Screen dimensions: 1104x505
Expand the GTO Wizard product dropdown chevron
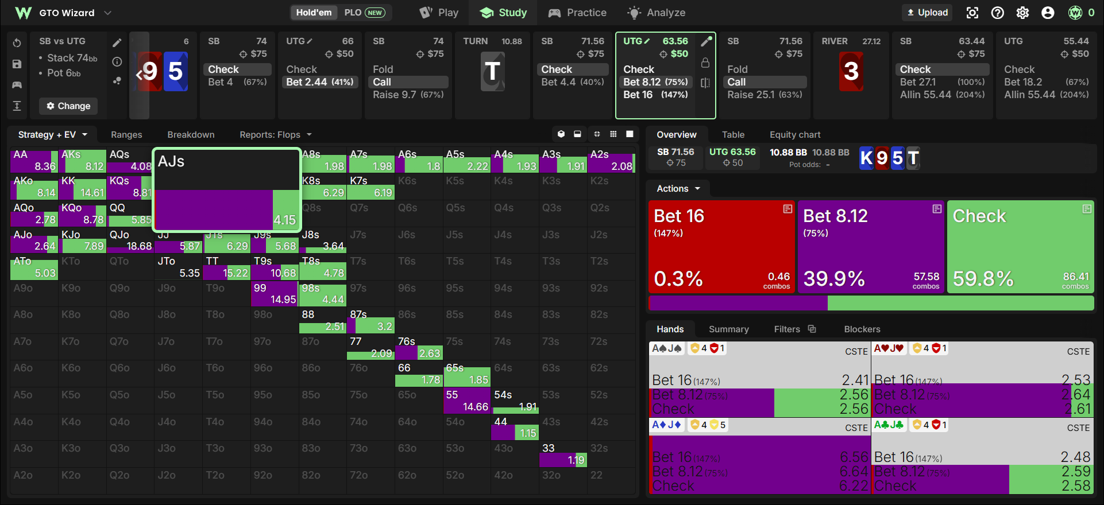(x=107, y=13)
